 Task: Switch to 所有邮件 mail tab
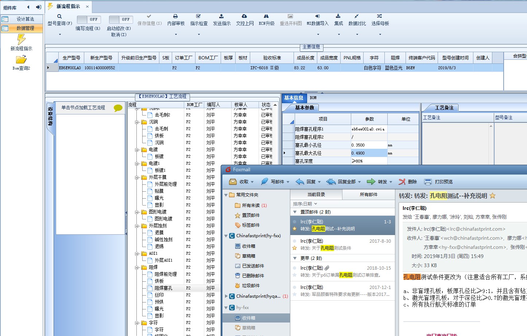pyautogui.click(x=369, y=195)
